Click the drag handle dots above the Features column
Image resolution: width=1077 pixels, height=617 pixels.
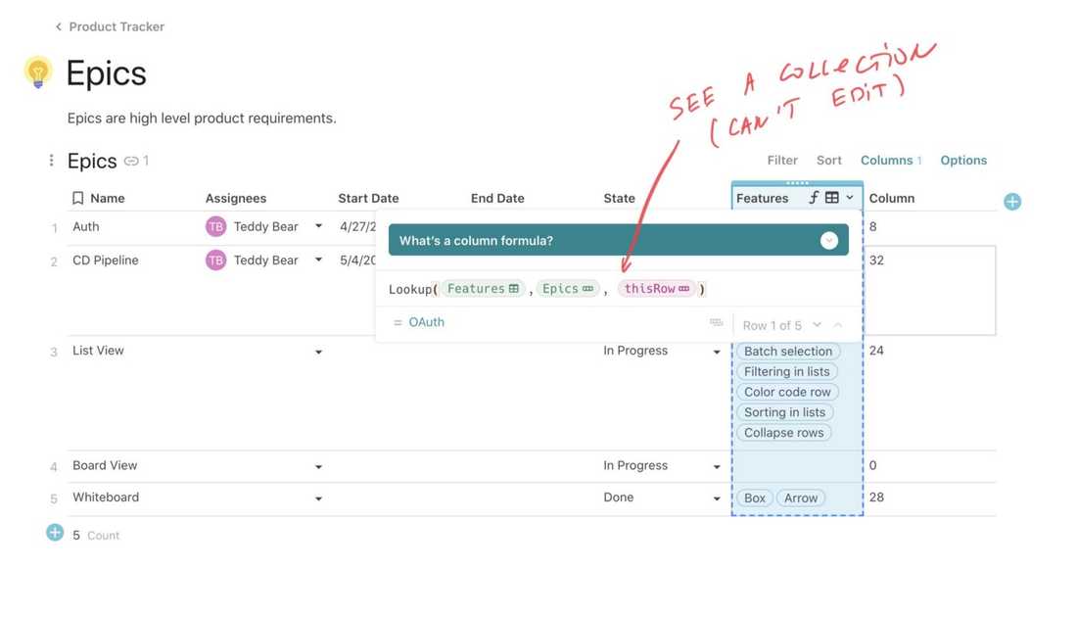click(x=797, y=183)
